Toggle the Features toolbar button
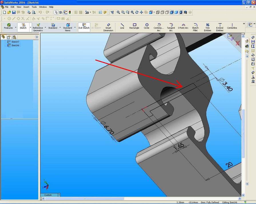 [9, 26]
